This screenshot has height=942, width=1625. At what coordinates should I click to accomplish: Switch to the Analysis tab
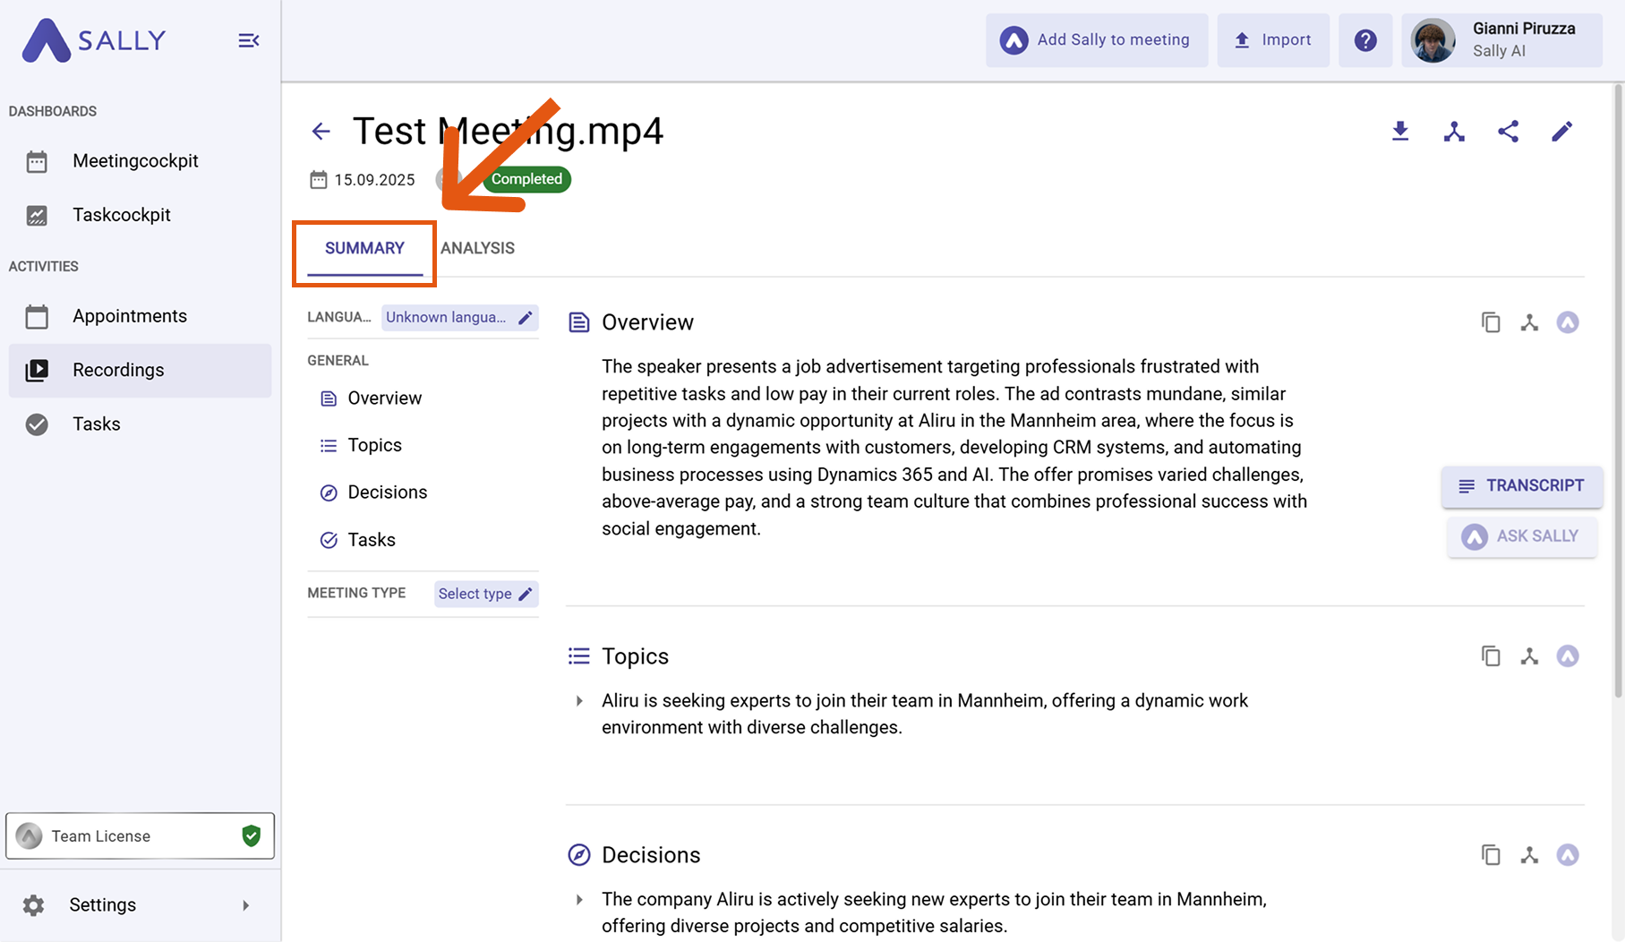tap(477, 248)
